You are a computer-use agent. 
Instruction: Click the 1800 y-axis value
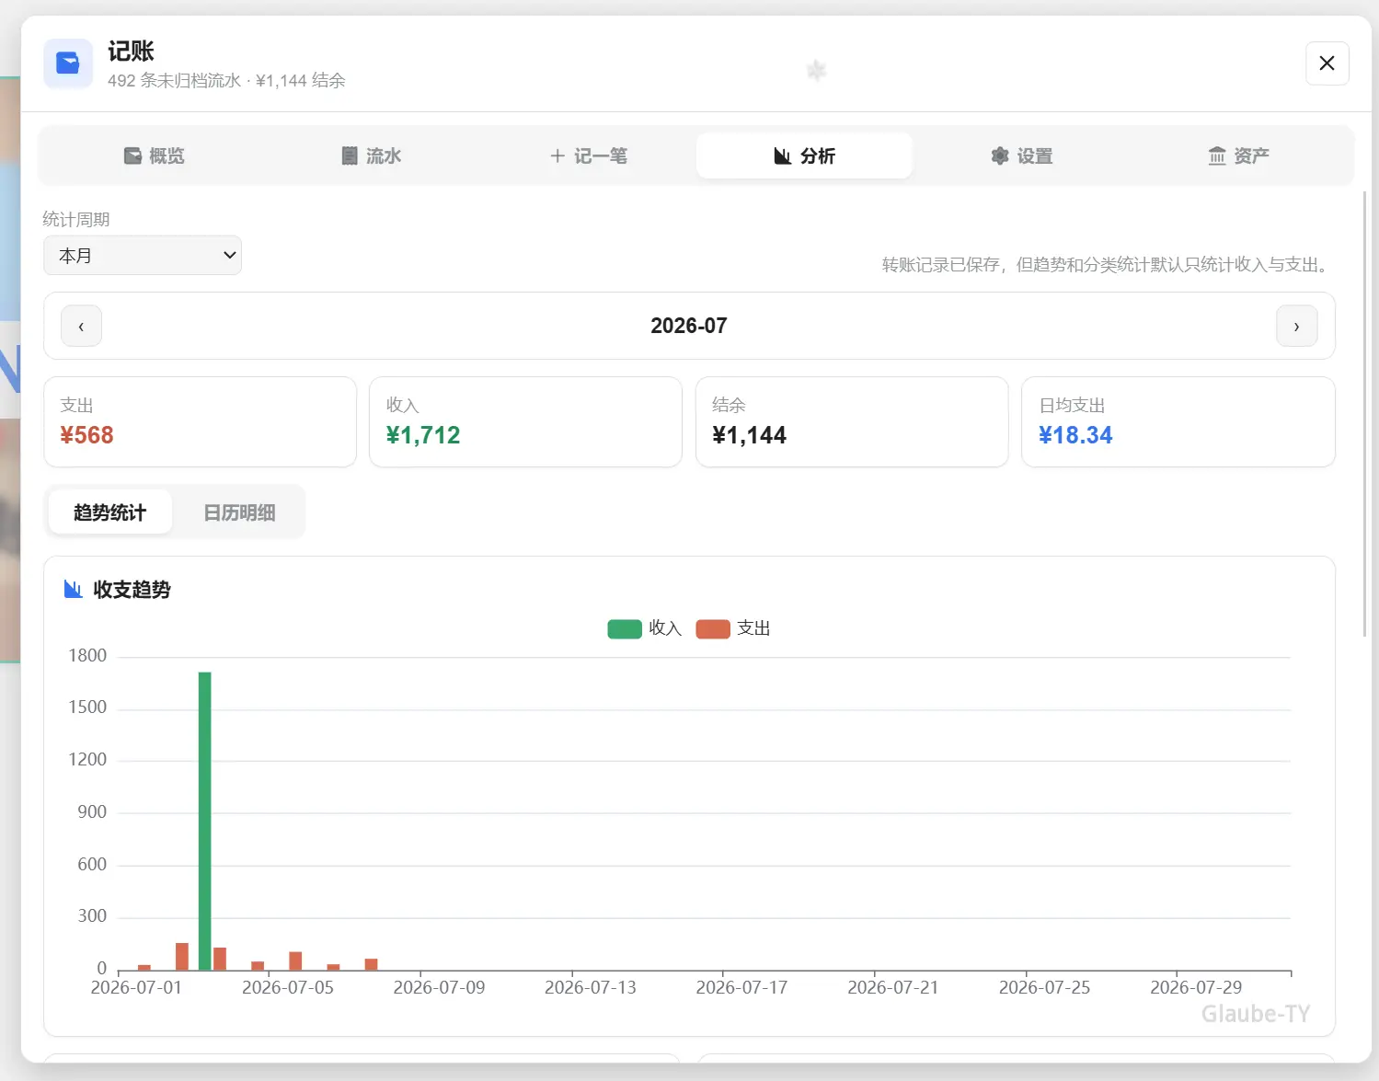pyautogui.click(x=87, y=655)
